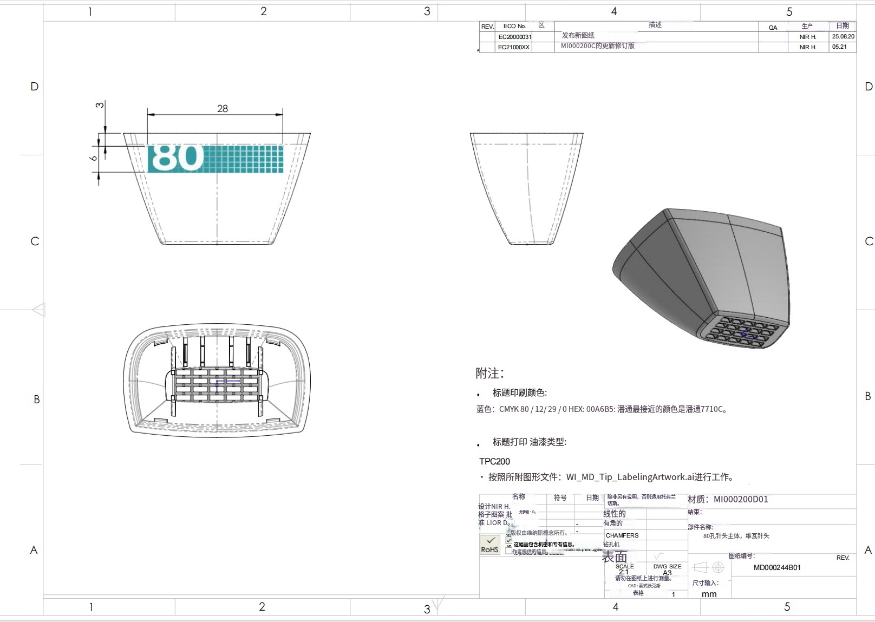The image size is (875, 622).
Task: Click the projection symbol cone icon
Action: pyautogui.click(x=701, y=567)
